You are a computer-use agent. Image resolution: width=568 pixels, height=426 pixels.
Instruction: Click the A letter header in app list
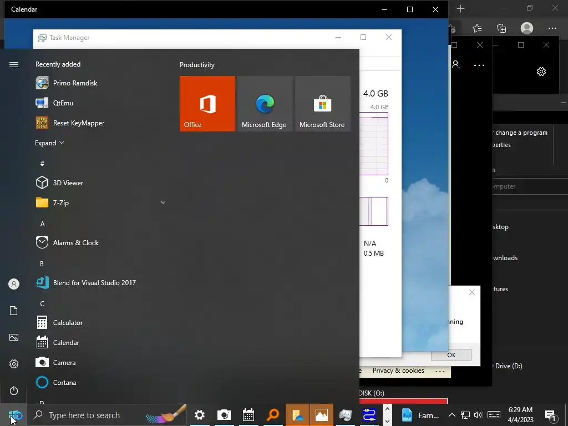pos(42,224)
